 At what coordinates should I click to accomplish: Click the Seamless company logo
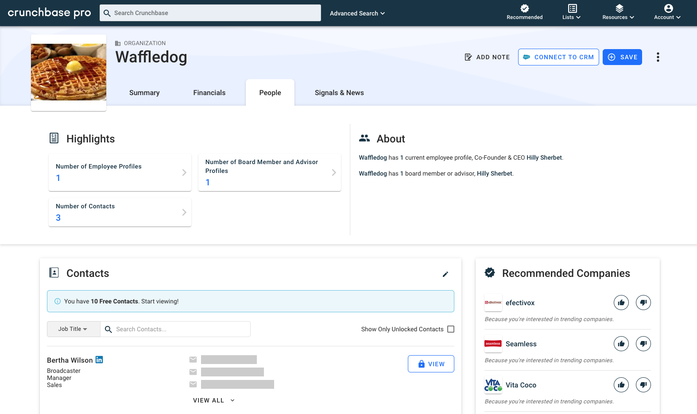493,344
